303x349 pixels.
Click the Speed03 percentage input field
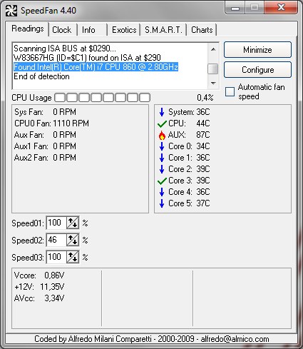click(56, 257)
